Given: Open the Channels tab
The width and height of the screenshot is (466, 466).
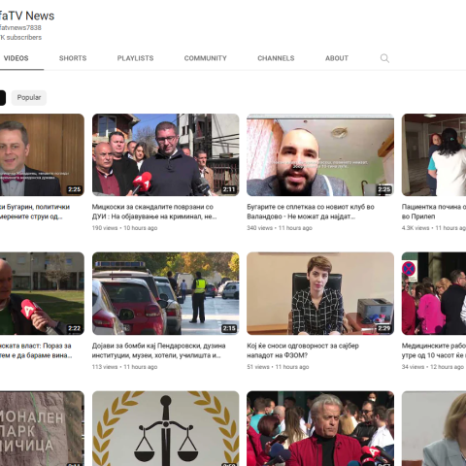Looking at the screenshot, I should tap(276, 58).
